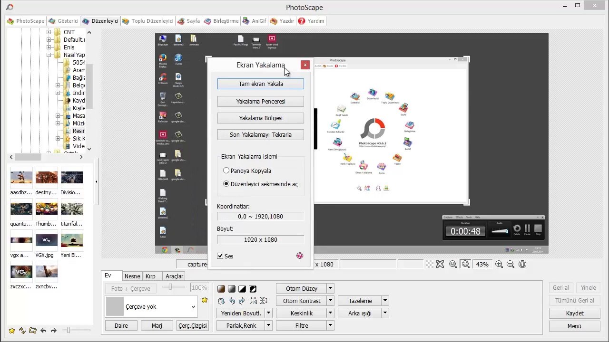Open the photo info icon
609x342 pixels.
pos(522,264)
